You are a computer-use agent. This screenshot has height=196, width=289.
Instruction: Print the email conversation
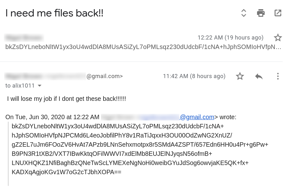pos(261,13)
